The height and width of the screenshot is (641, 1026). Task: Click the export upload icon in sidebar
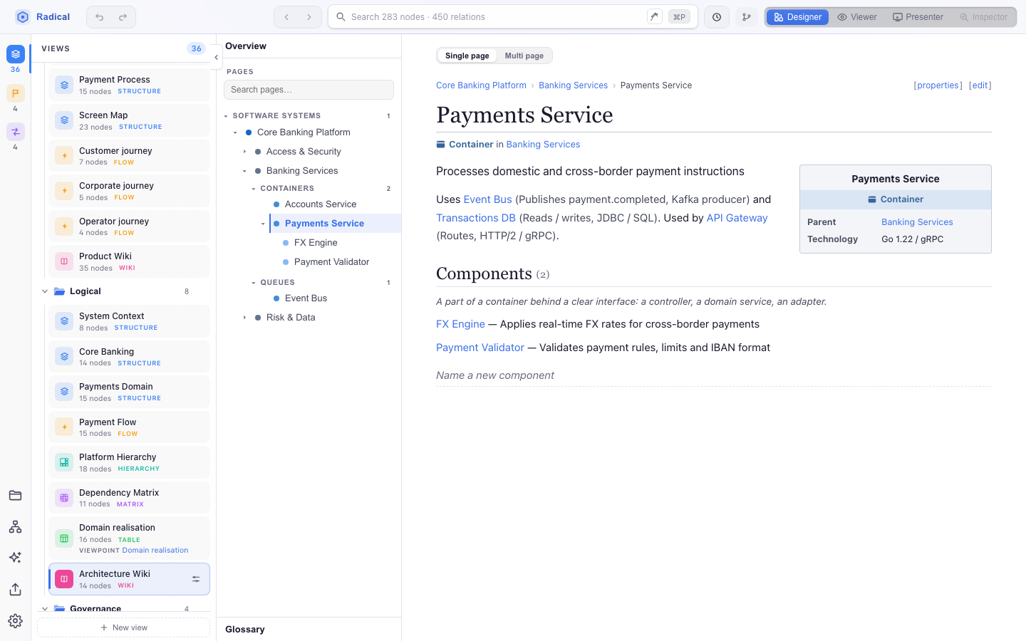coord(16,590)
